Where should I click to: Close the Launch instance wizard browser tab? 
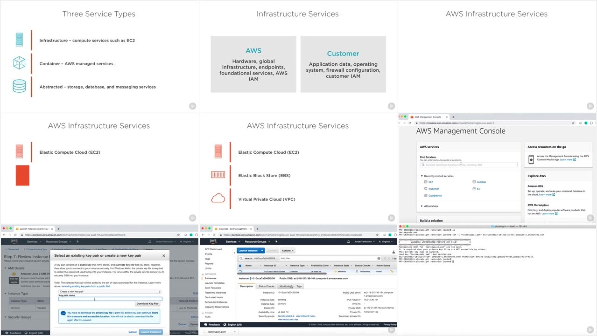(x=52, y=228)
